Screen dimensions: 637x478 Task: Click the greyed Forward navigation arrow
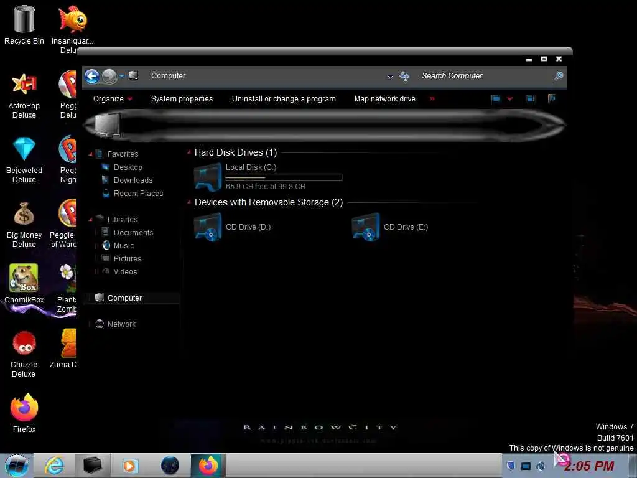[109, 76]
